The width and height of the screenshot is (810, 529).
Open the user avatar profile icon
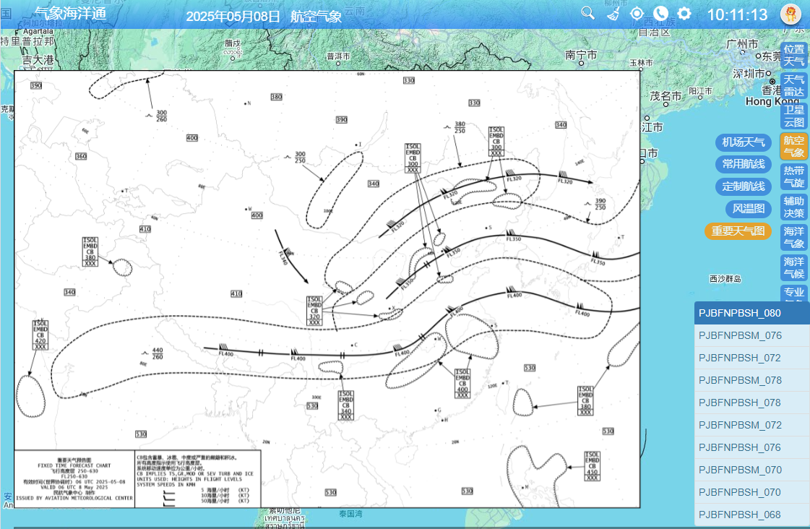tap(790, 14)
